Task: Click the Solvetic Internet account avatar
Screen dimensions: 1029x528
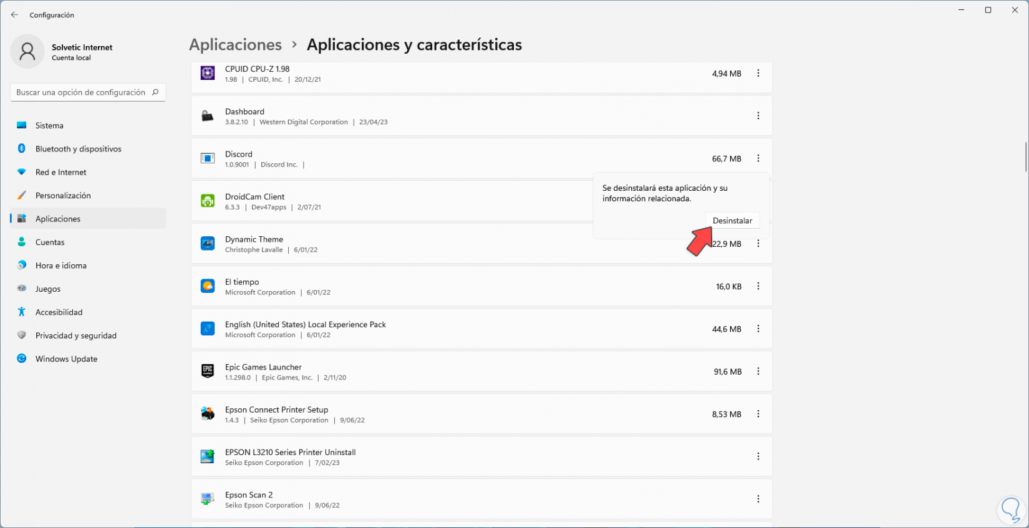Action: coord(27,51)
